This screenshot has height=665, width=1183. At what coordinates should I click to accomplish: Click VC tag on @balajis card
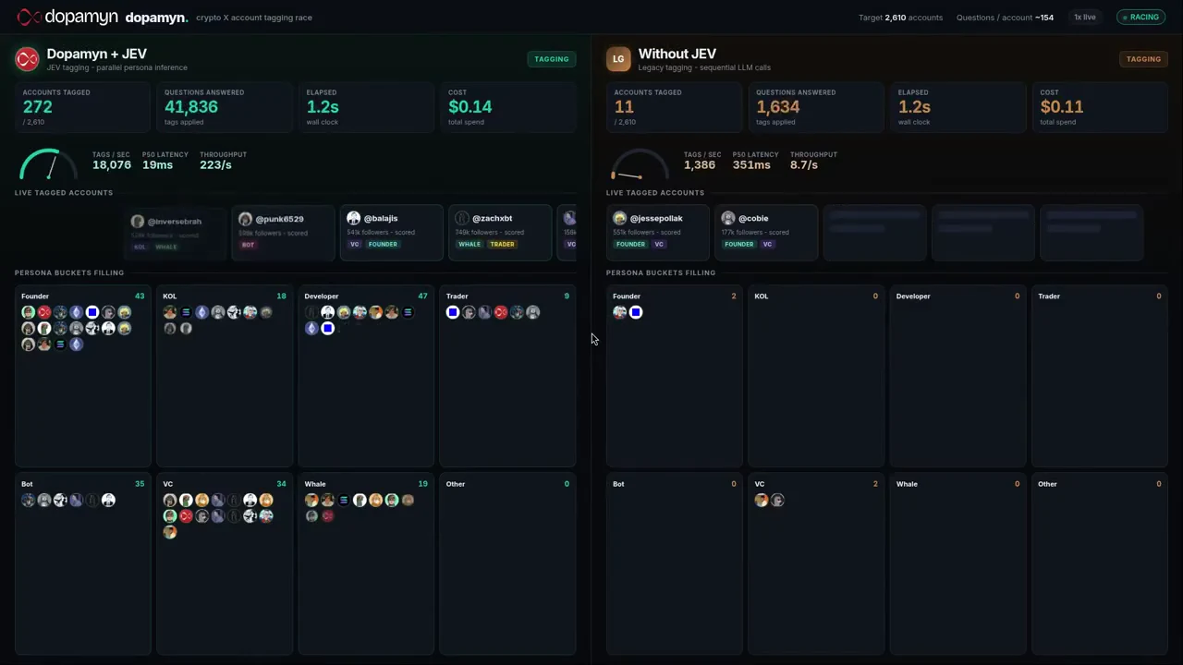[x=354, y=244]
